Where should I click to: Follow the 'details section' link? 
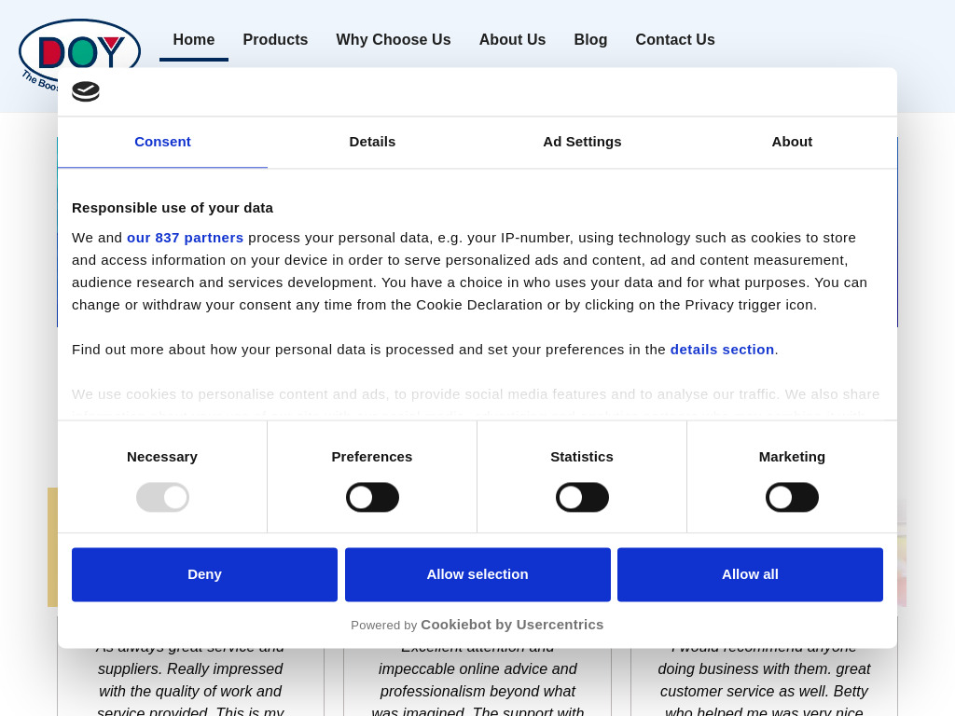click(722, 350)
